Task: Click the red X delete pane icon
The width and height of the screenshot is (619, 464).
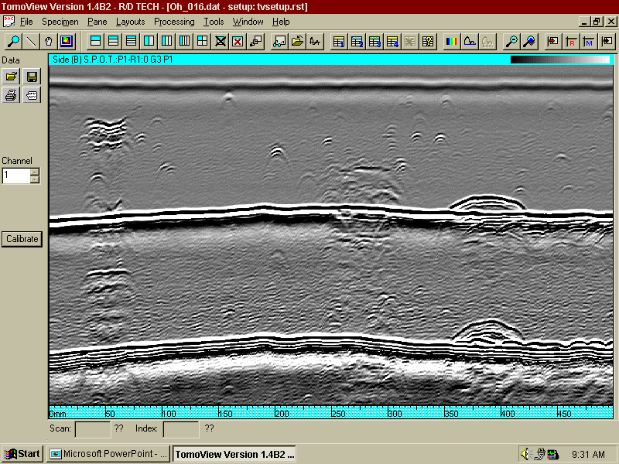Action: coord(238,41)
